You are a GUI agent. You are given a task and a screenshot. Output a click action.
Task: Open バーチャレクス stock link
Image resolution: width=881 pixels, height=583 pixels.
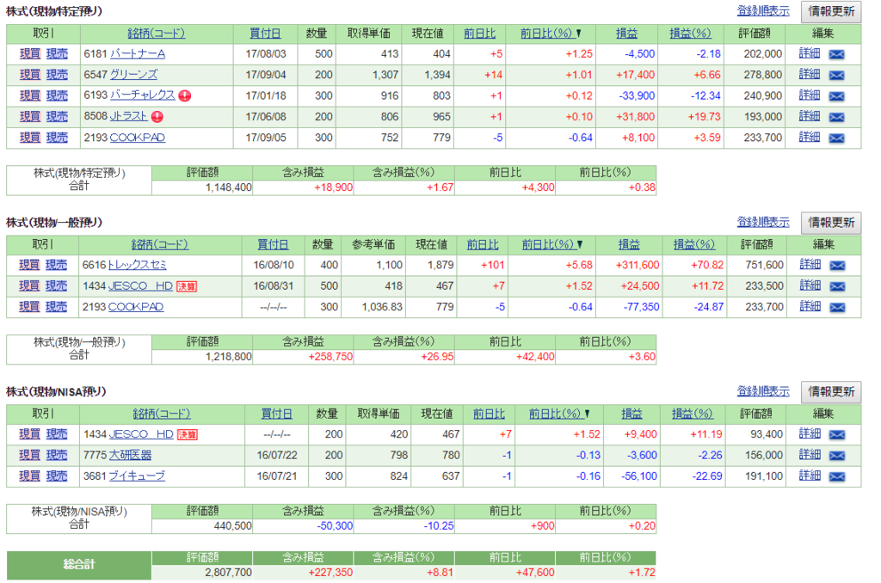[142, 95]
